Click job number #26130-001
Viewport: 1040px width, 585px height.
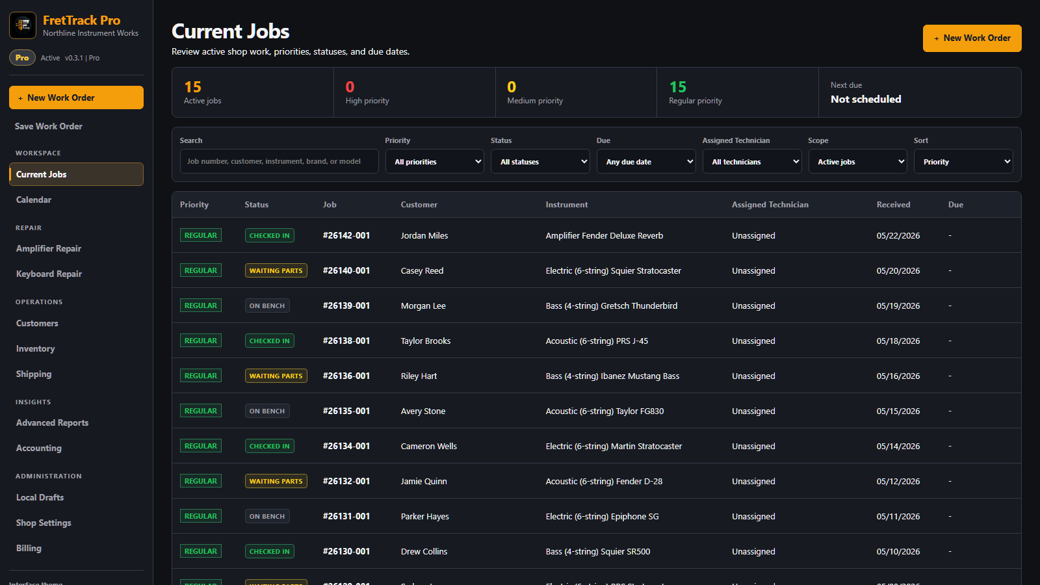coord(346,551)
